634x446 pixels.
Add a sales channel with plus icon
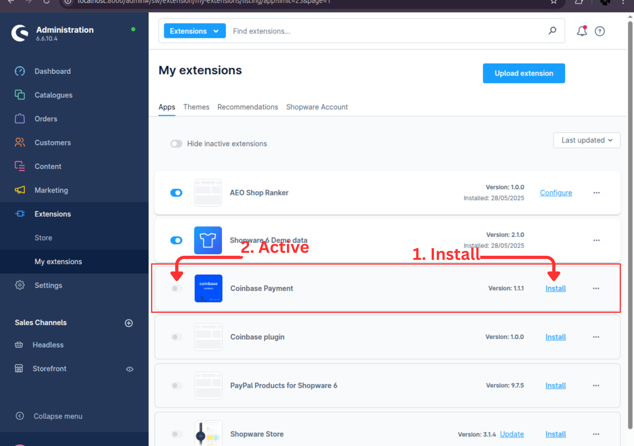click(129, 323)
